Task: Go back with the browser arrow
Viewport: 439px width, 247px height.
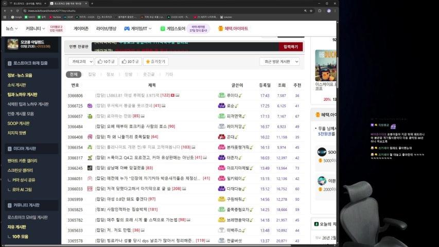Action: tap(5, 11)
